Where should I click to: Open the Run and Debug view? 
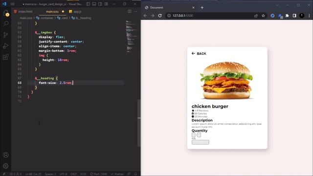pyautogui.click(x=5, y=46)
